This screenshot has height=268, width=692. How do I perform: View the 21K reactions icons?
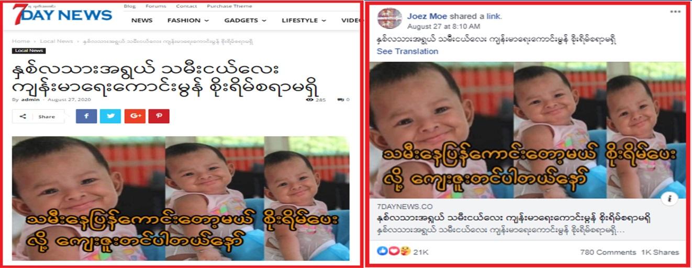(x=394, y=251)
